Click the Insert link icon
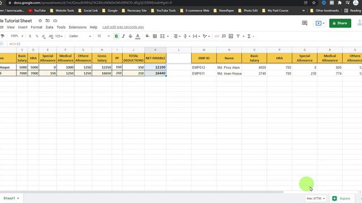Screen dimensions: 362x203 [x=217, y=36]
